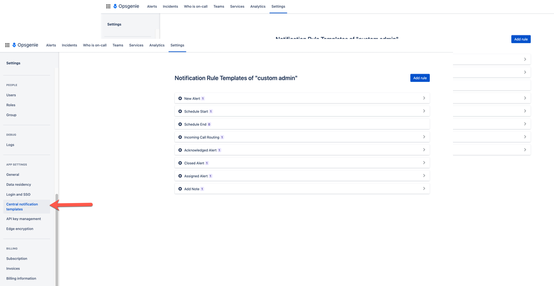Click plus icon beside Incoming Call Routing

click(180, 137)
